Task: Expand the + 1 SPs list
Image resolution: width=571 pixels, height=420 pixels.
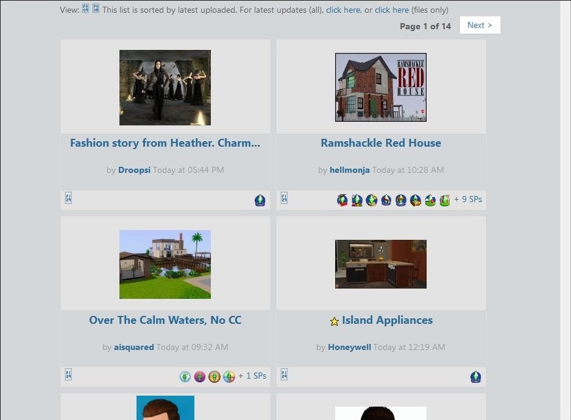Action: click(252, 376)
